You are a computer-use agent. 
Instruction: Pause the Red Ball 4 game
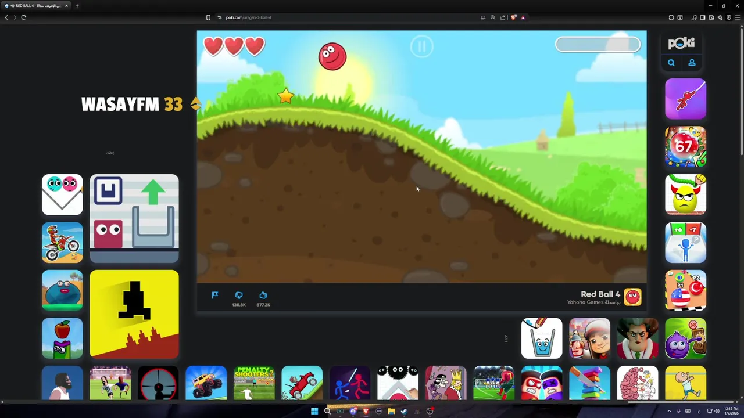tap(421, 46)
